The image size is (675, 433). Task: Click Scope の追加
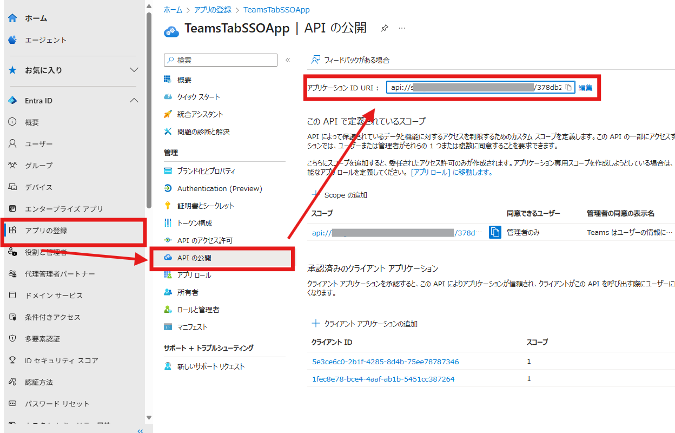click(x=340, y=195)
